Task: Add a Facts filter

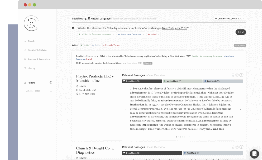Action: [x=96, y=45]
